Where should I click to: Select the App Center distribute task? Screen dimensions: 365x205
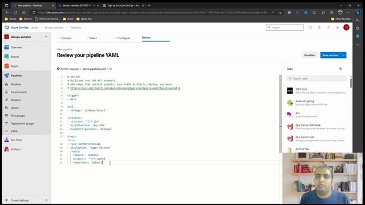click(317, 126)
